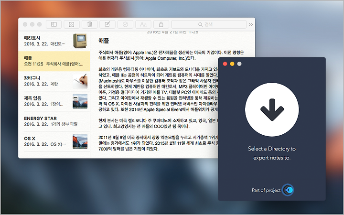Click the note's first paragraph 주식회사 애플

pyautogui.click(x=171, y=55)
